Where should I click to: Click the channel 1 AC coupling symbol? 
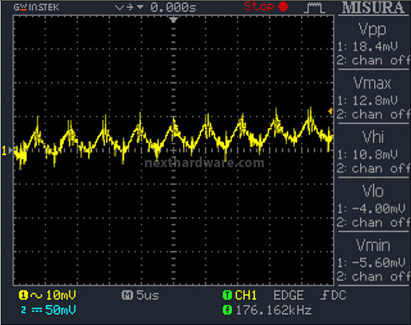(x=36, y=296)
